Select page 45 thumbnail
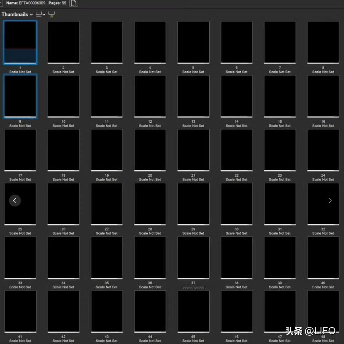The height and width of the screenshot is (344, 344). 193,312
